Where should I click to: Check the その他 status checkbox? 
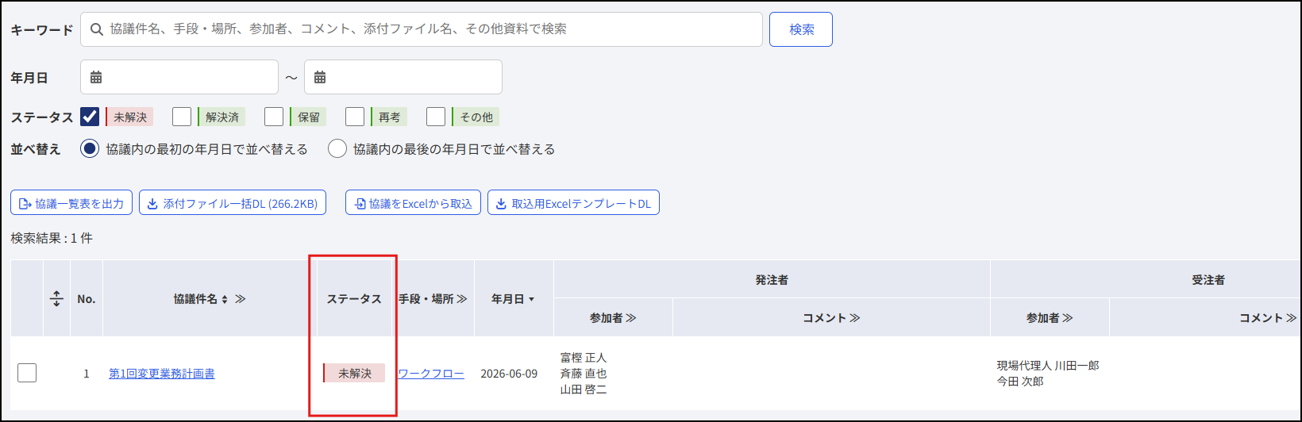point(436,117)
